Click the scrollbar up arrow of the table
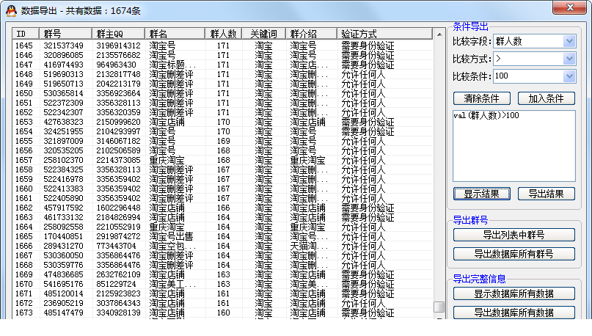This screenshot has width=592, height=336. [439, 34]
